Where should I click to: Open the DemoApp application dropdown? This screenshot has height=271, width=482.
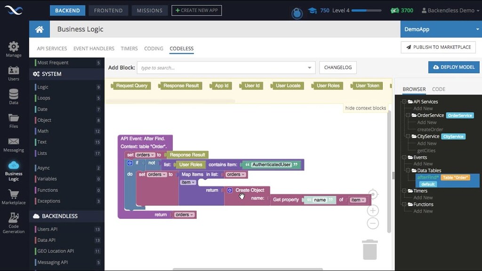tap(441, 29)
